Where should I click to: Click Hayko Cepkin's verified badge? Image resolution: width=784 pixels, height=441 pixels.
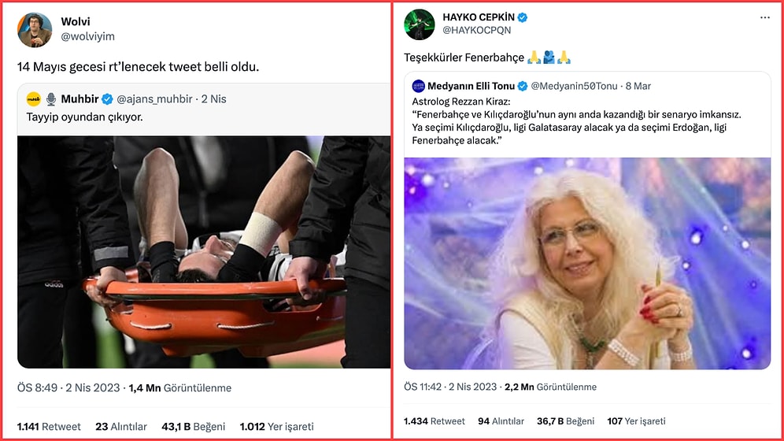[x=523, y=17]
